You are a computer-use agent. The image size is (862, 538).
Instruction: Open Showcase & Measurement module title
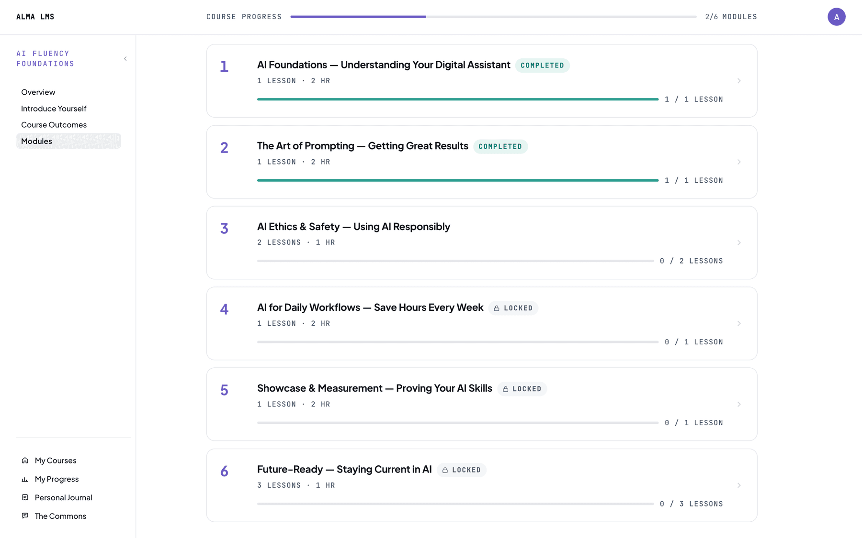pyautogui.click(x=374, y=388)
